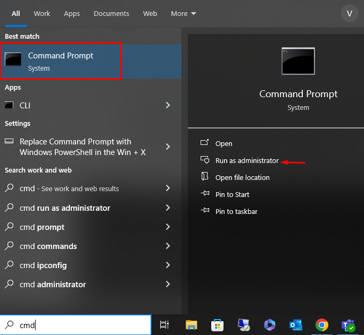
Task: Open Microsoft Teams from the taskbar
Action: [348, 325]
